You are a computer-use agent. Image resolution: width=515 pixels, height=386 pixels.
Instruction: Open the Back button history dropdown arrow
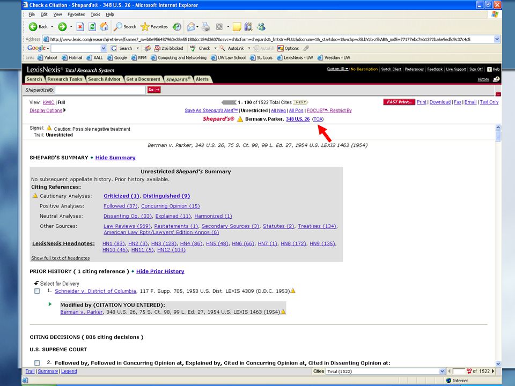click(52, 27)
